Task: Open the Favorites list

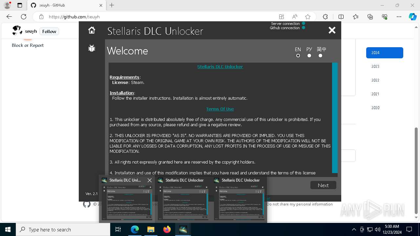Action: point(356,17)
